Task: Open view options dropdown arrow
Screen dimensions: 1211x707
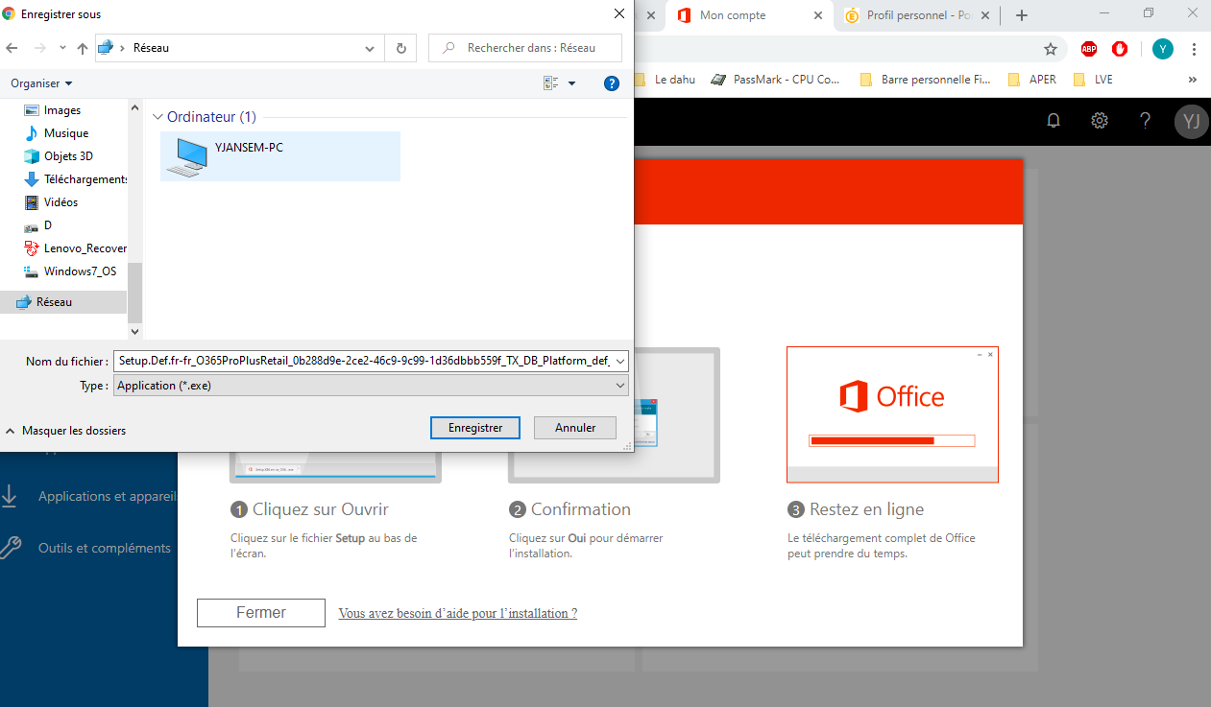Action: point(572,83)
